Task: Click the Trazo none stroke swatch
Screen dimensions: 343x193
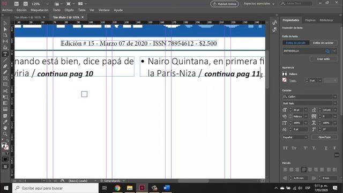Action: point(285,80)
